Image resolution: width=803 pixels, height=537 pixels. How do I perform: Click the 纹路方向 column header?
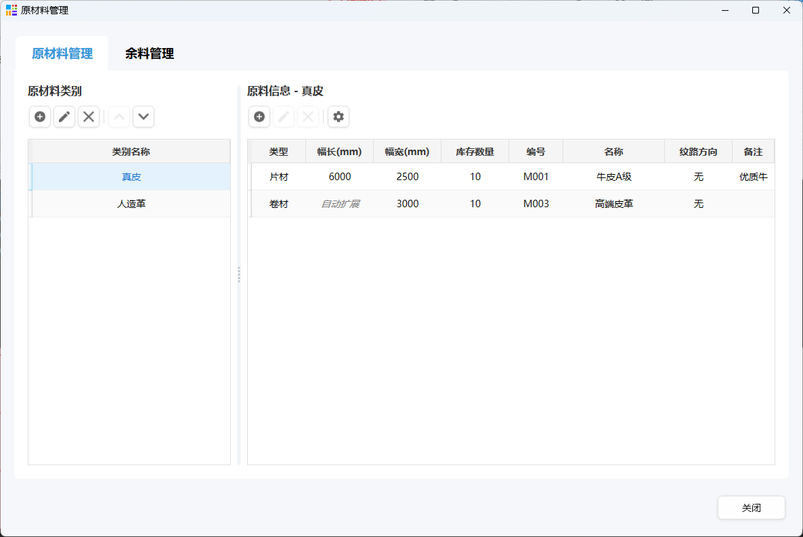pyautogui.click(x=698, y=151)
